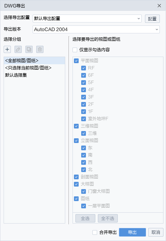Image resolution: width=166 pixels, height=241 pixels.
Task: Uncheck the 门窗大样图 checkbox
Action: tap(83, 191)
